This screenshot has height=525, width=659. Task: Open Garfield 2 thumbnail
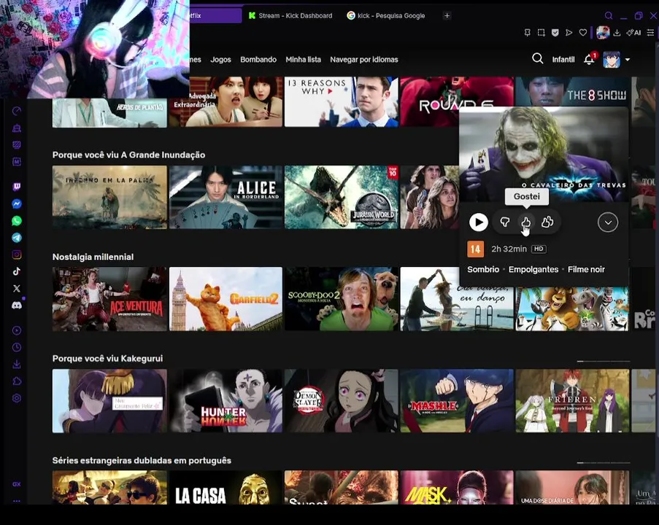pos(226,299)
